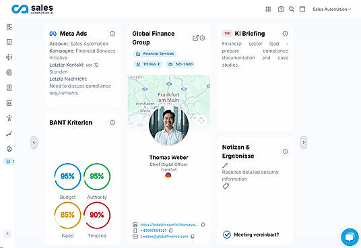Click the Thomas Weber name text
This screenshot has width=361, height=248.
click(169, 158)
